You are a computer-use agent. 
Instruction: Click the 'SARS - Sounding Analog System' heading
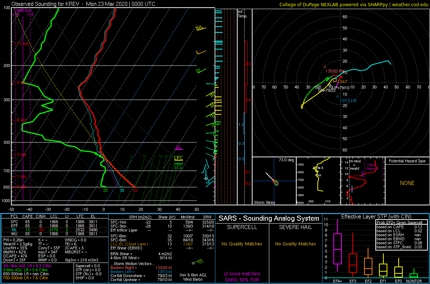click(269, 218)
